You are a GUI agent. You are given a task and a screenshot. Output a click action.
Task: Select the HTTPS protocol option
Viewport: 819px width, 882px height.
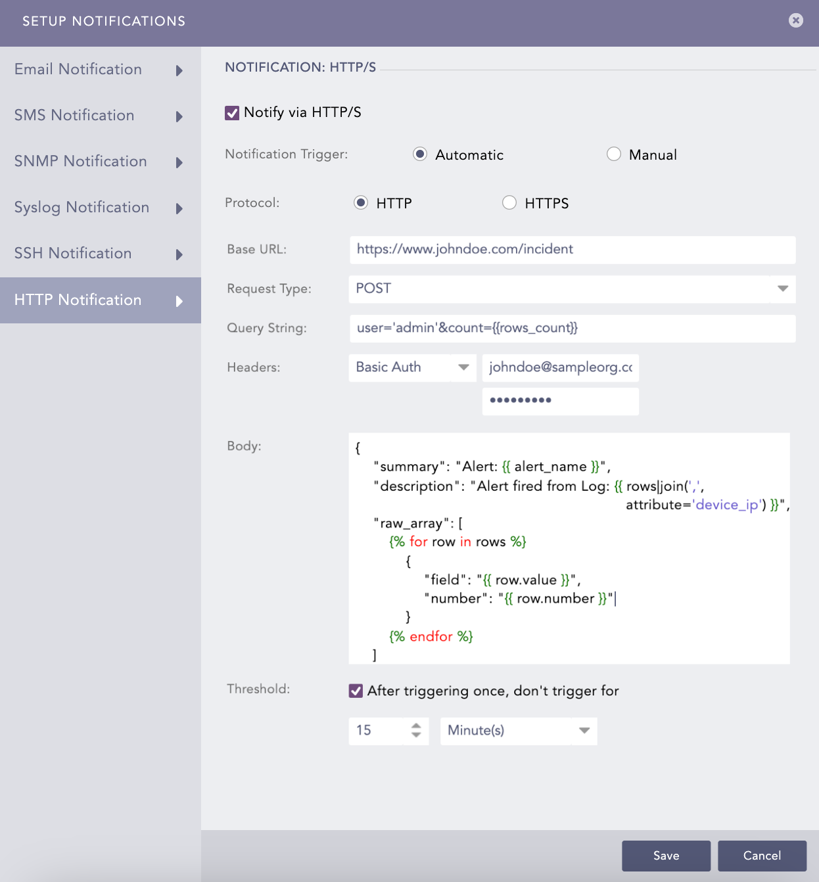[x=509, y=202]
